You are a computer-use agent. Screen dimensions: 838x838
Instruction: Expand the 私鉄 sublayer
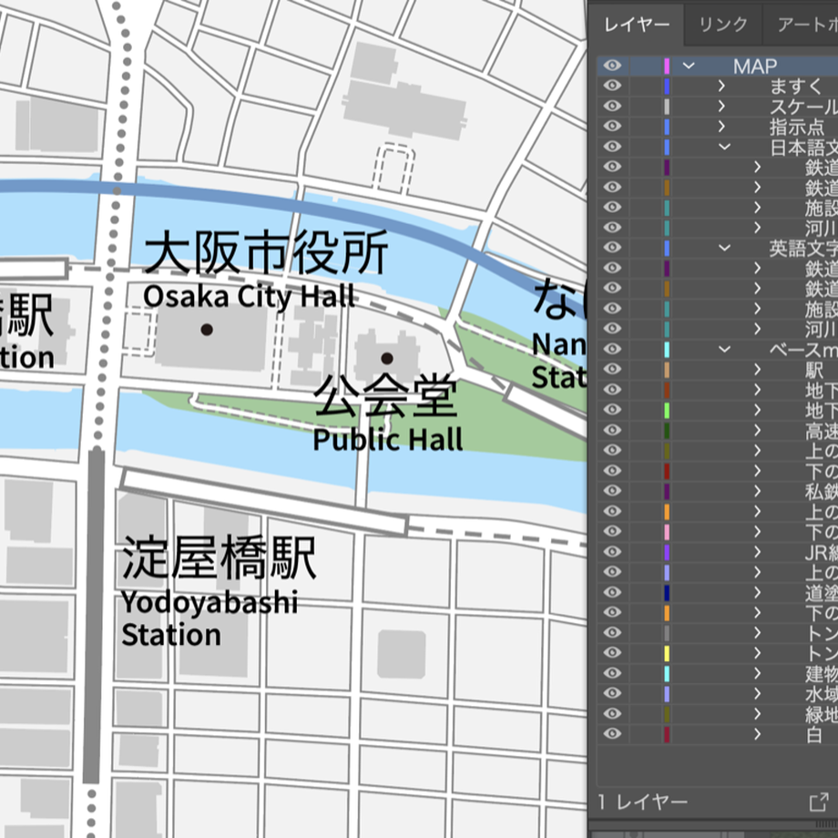tap(757, 491)
